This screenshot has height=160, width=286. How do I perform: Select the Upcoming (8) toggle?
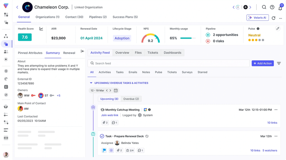point(109,99)
